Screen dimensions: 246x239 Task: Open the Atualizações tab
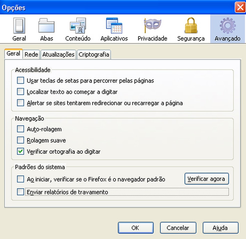(x=58, y=54)
